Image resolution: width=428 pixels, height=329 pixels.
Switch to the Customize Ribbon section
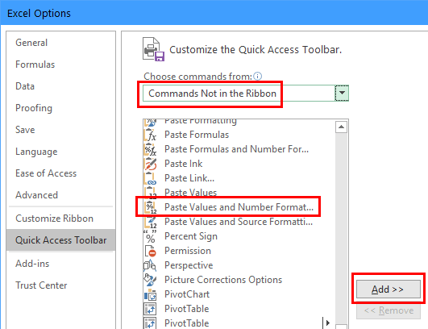(55, 219)
